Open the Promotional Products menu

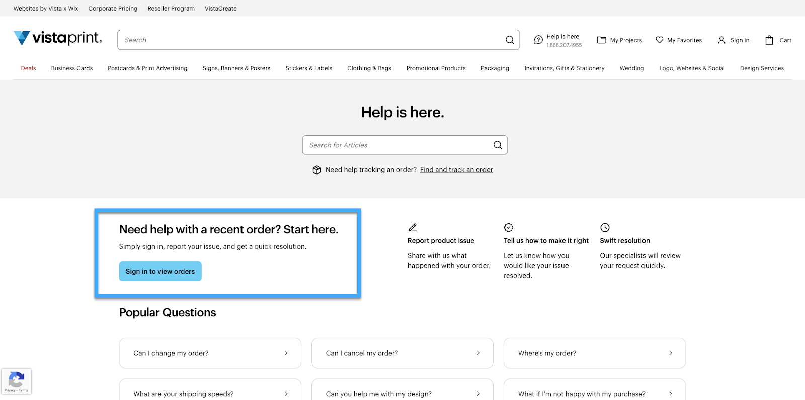click(436, 68)
